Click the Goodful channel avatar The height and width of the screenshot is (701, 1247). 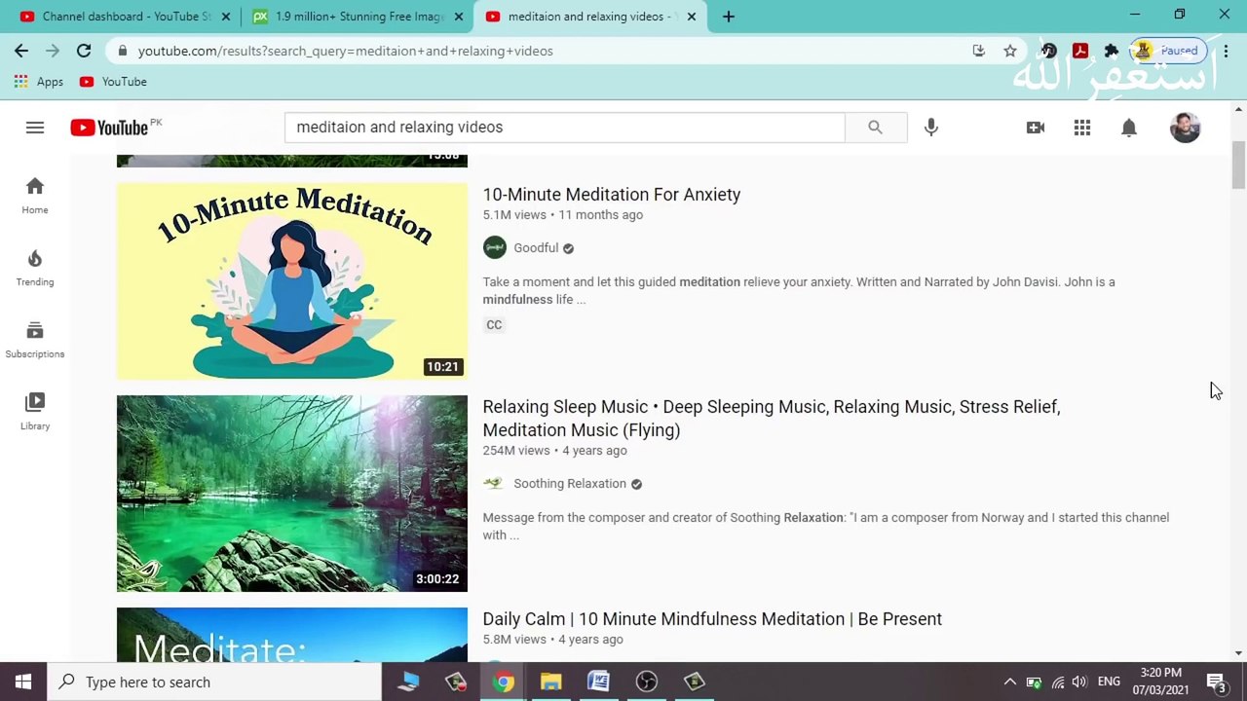point(495,247)
